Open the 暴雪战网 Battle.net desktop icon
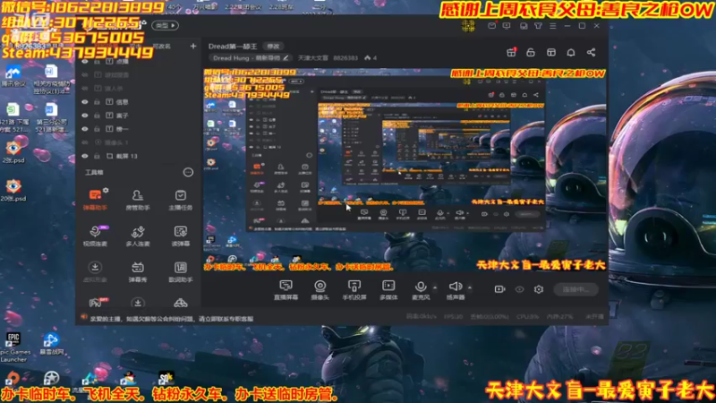Viewport: 716px width, 403px height. pos(51,344)
